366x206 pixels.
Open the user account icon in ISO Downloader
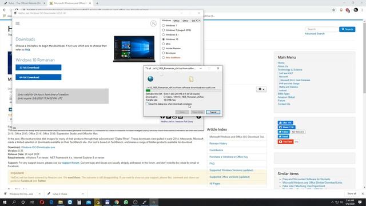point(153,23)
